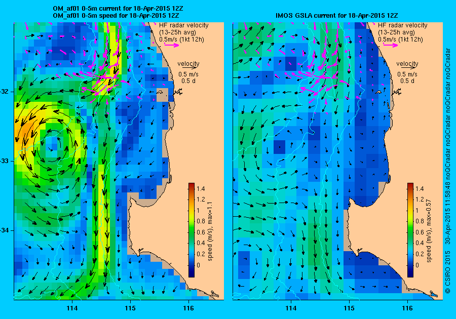Click 'speed (m/s), max=1.1' colorbar label

[x=210, y=231]
